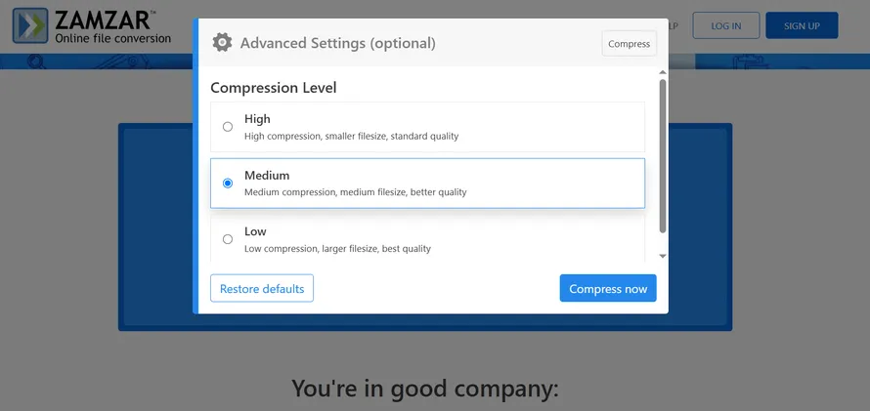Click the clipboard illustration in the banner
The image size is (870, 411).
[750, 62]
